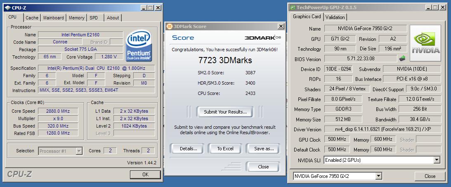Close GPU-Z using the title bar X
Image resolution: width=451 pixels, height=187 pixels.
click(442, 7)
